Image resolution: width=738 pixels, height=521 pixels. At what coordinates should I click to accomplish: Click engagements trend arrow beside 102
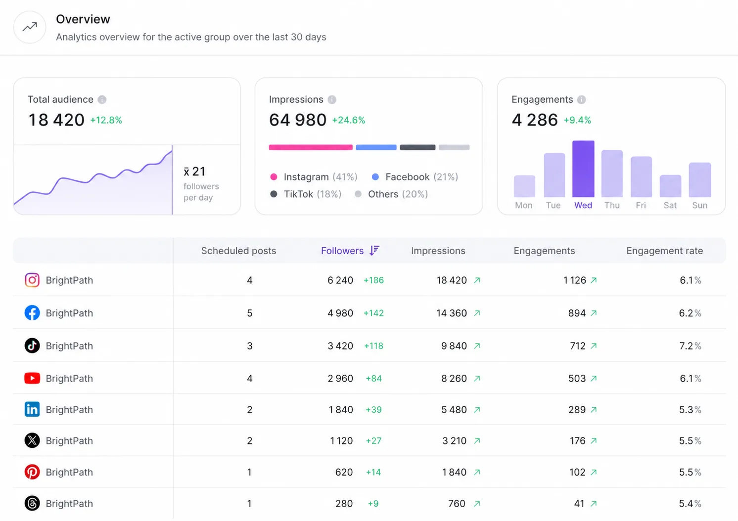point(594,473)
